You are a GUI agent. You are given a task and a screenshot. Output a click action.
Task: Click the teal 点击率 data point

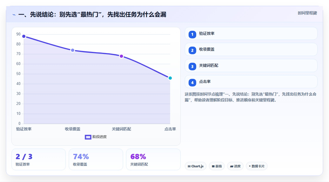[170, 78]
